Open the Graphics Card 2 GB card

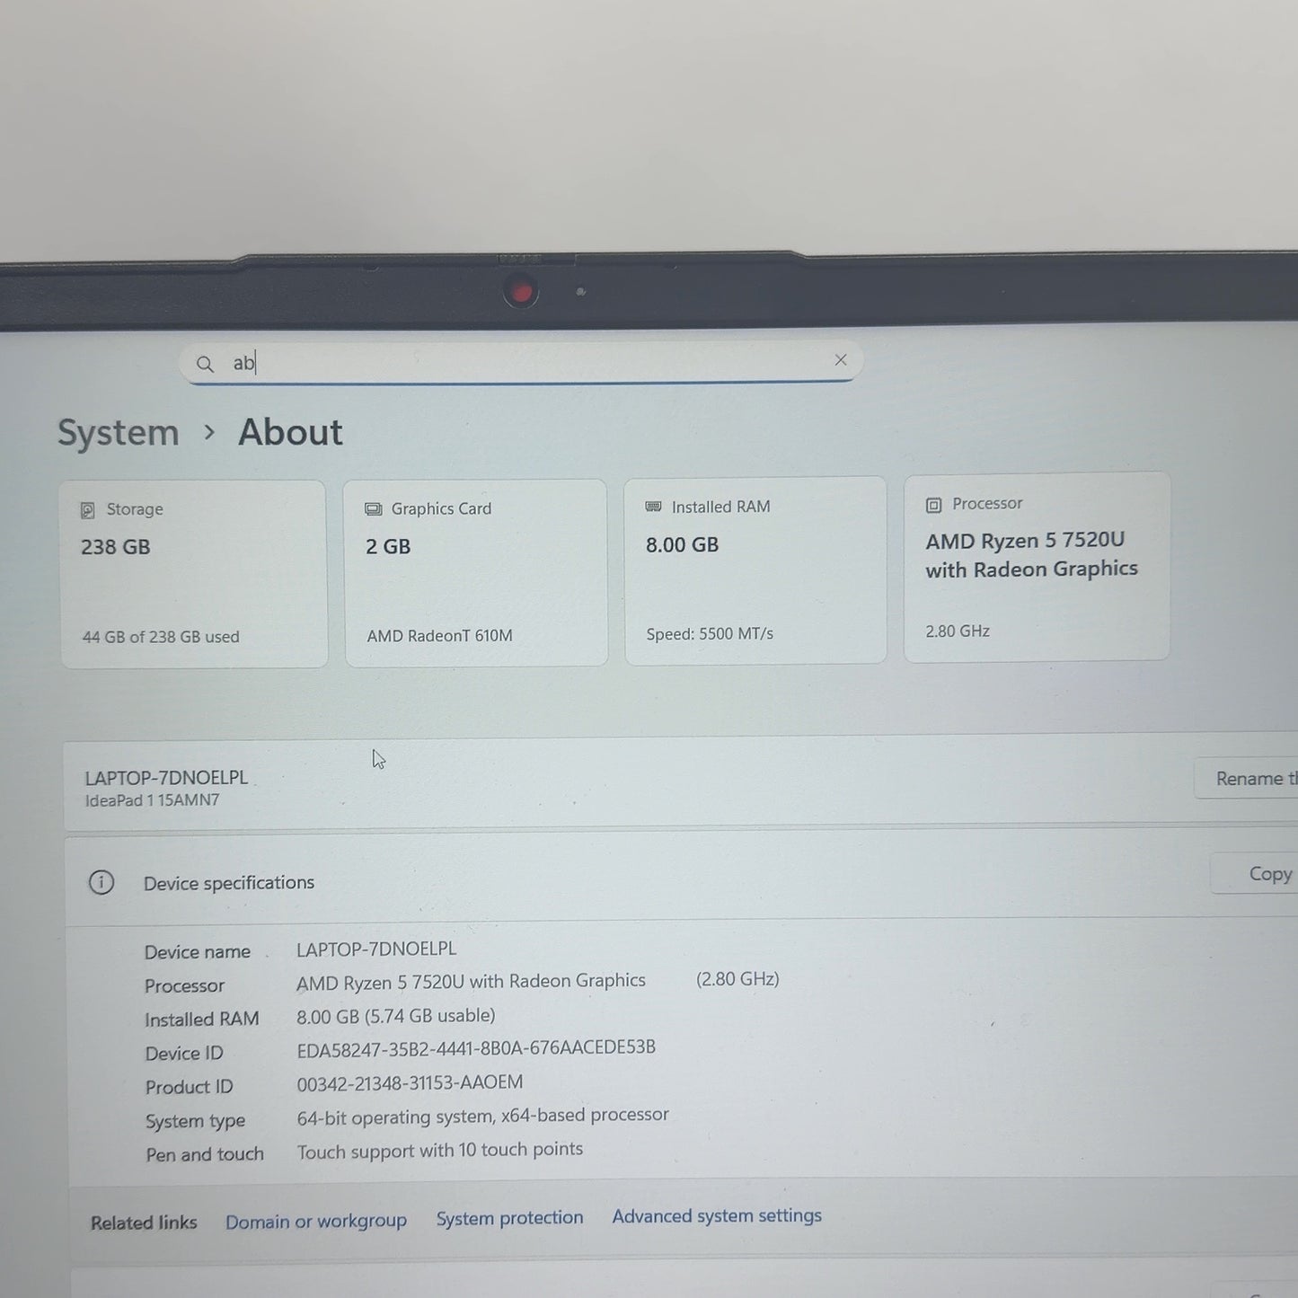(x=476, y=573)
